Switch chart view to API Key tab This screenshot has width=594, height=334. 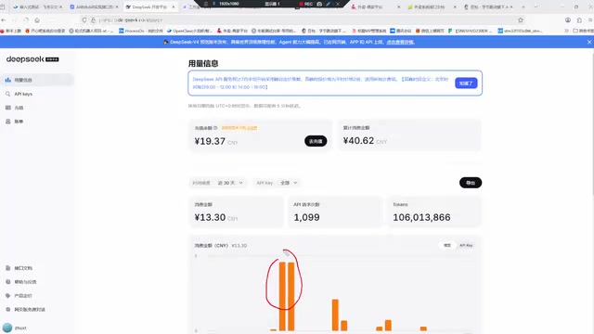[x=466, y=245]
